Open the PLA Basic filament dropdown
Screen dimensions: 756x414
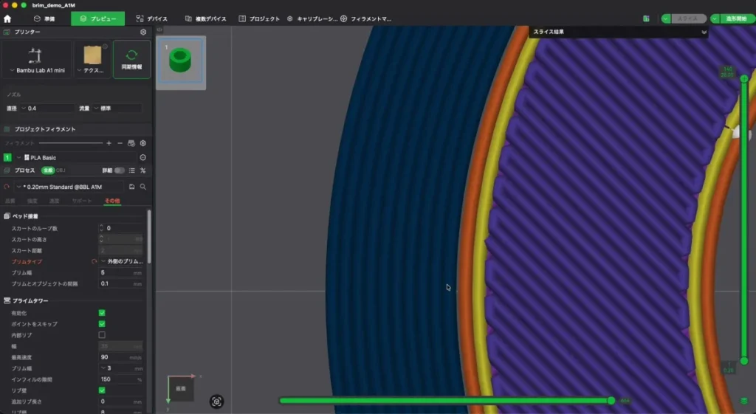point(76,158)
